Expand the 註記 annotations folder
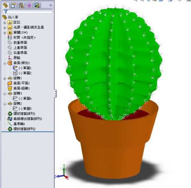The height and width of the screenshot is (188, 191). pos(5,23)
